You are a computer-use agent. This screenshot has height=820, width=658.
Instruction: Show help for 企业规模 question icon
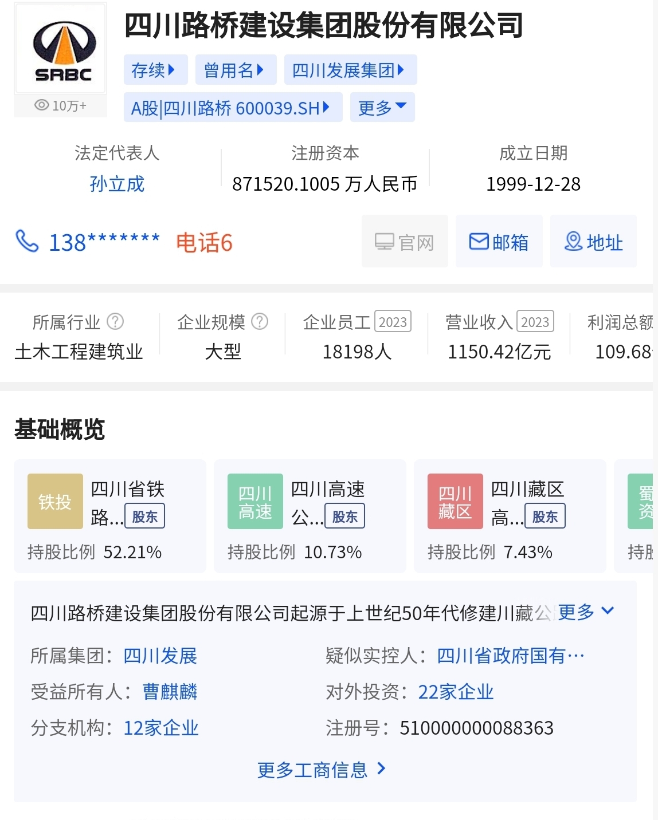pos(260,322)
